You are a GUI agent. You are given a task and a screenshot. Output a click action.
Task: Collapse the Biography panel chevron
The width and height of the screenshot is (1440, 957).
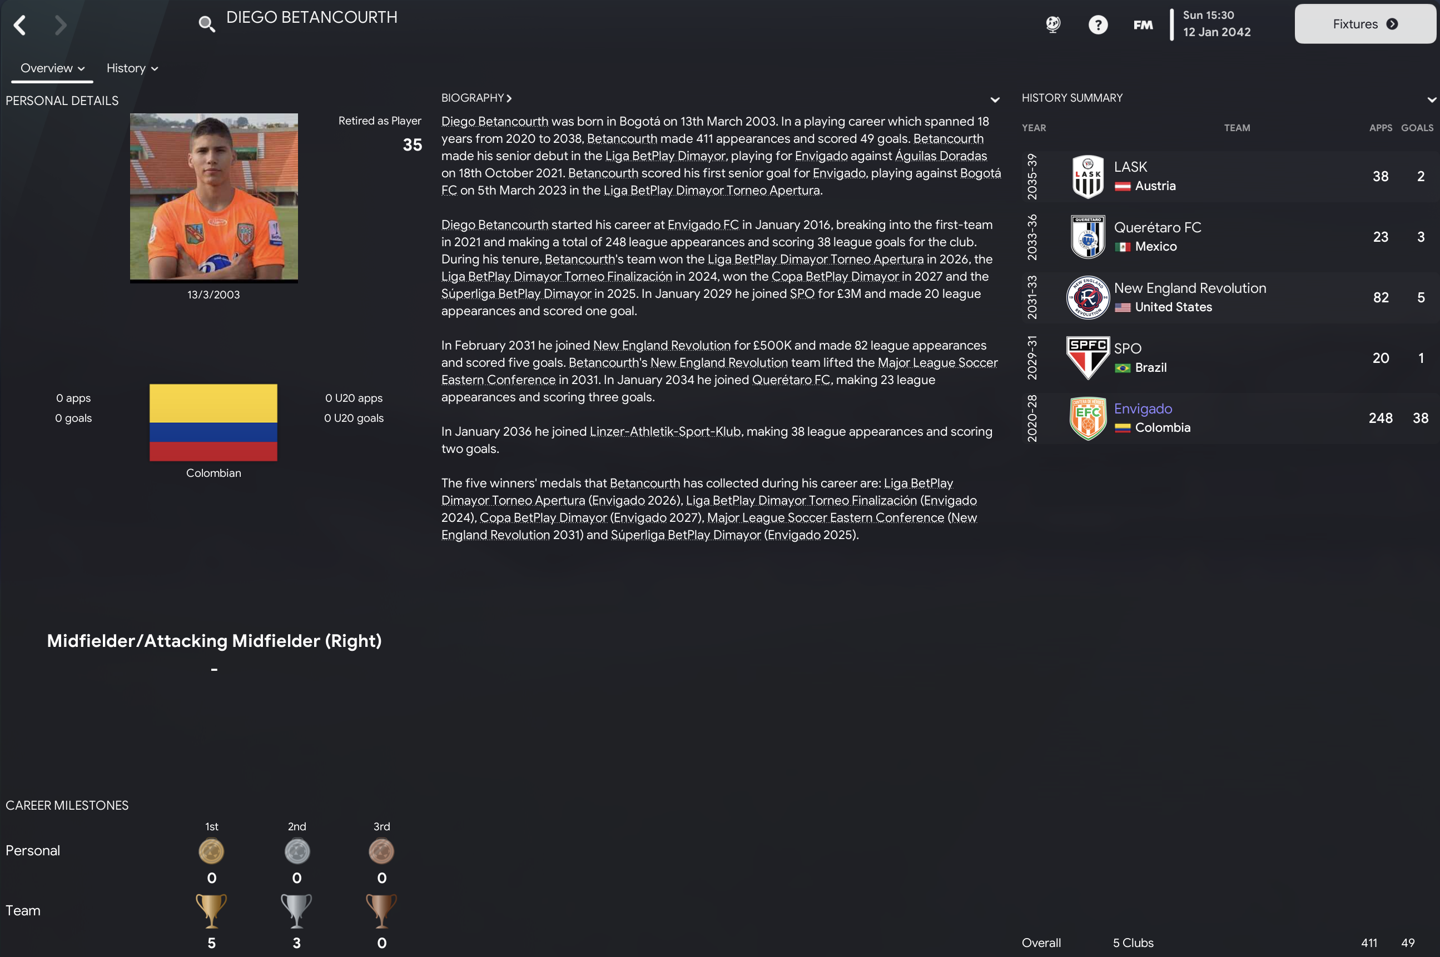coord(995,99)
